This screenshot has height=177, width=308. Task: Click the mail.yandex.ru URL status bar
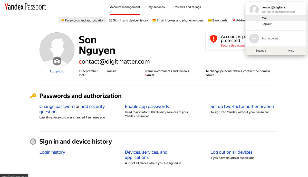click(14, 176)
